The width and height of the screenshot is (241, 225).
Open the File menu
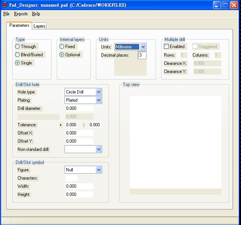point(6,14)
